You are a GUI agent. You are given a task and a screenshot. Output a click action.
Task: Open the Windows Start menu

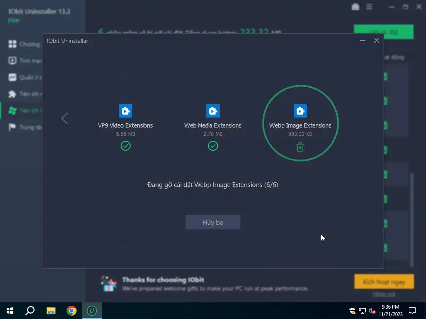(x=10, y=311)
